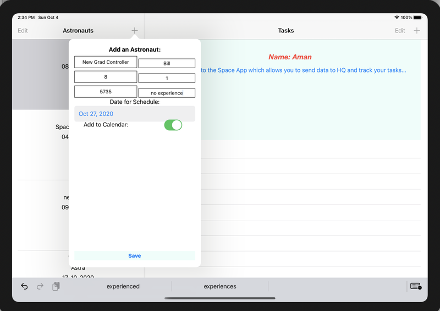The image size is (440, 311).
Task: Choose the 'experienced' keyboard suggestion
Action: point(123,286)
